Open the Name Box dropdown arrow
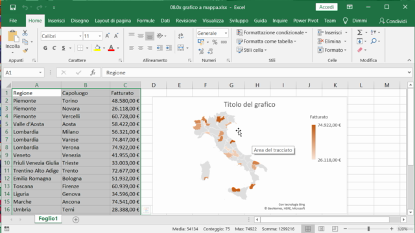415x233 pixels. coord(40,72)
